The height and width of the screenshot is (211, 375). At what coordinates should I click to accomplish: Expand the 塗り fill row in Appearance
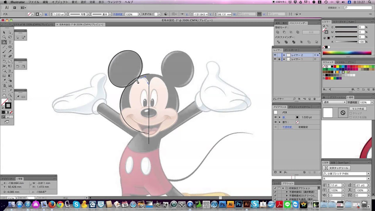[279, 122]
